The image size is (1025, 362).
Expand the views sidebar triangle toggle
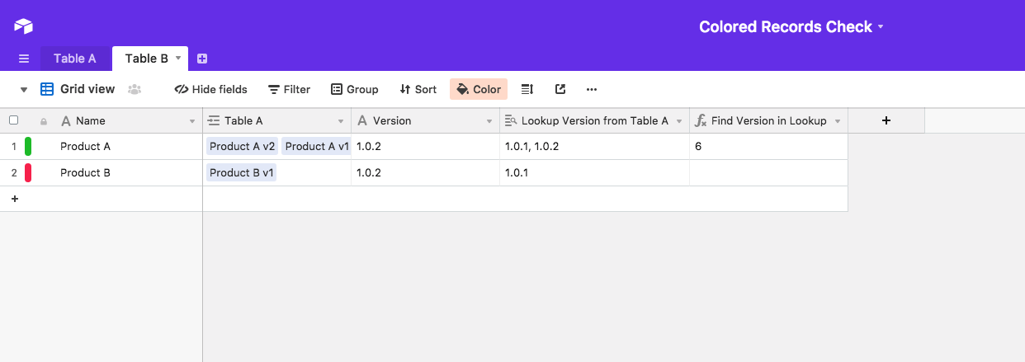point(24,89)
